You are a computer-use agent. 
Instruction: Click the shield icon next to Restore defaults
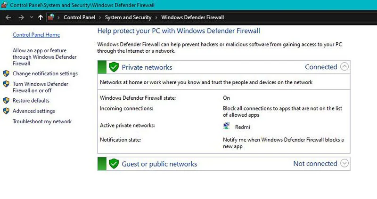[x=6, y=100]
